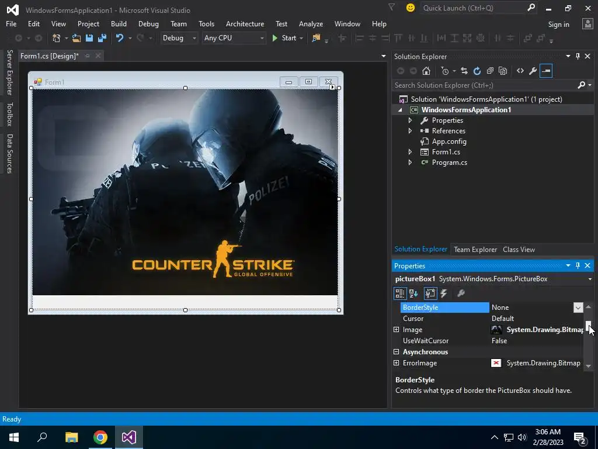Open the PictureBox smart tag arrow
Image resolution: width=598 pixels, height=449 pixels.
click(x=332, y=87)
